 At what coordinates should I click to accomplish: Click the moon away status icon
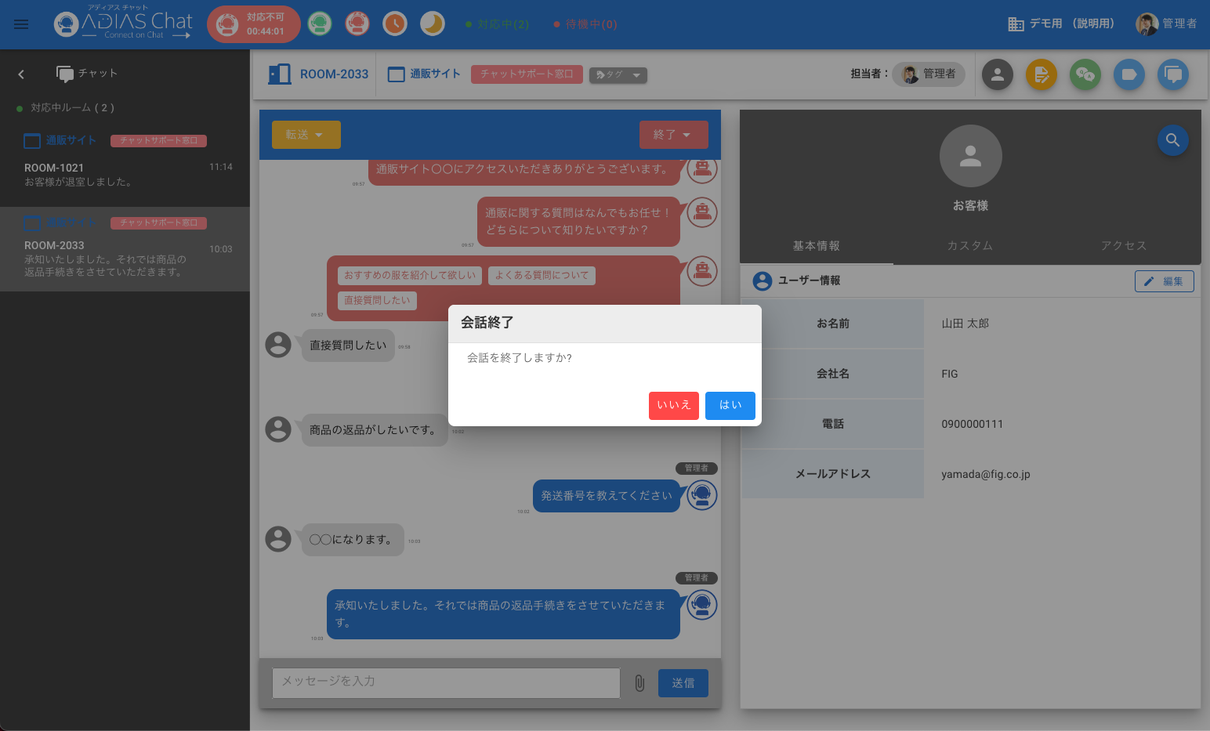433,24
